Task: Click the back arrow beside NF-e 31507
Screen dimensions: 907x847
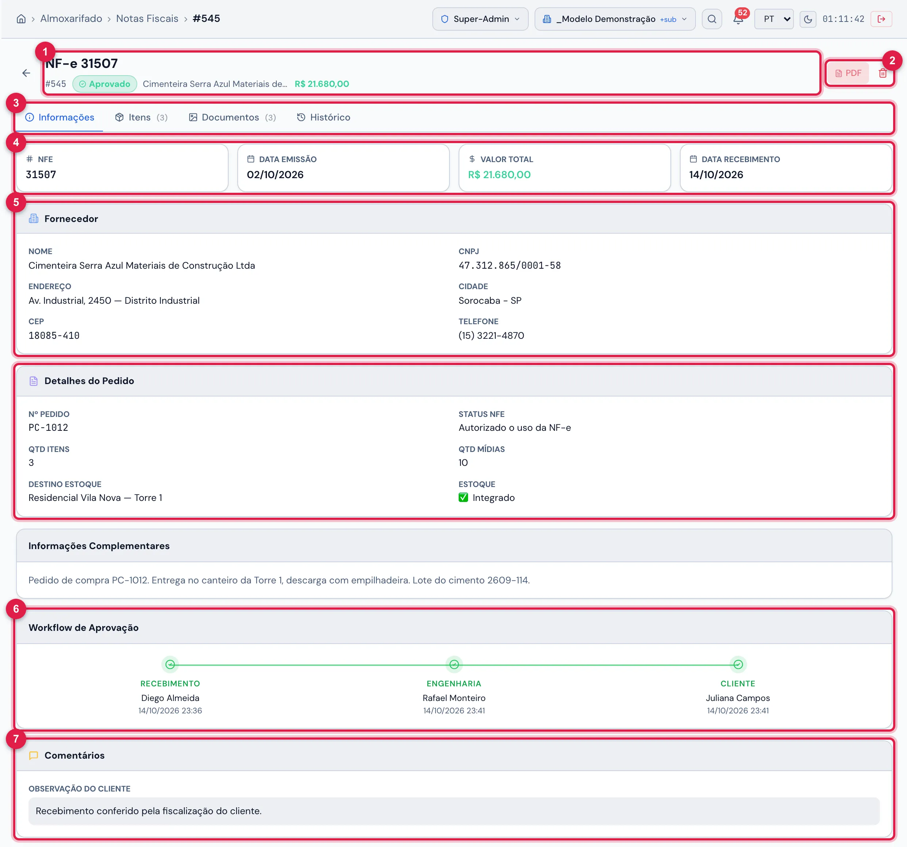Action: [x=26, y=73]
